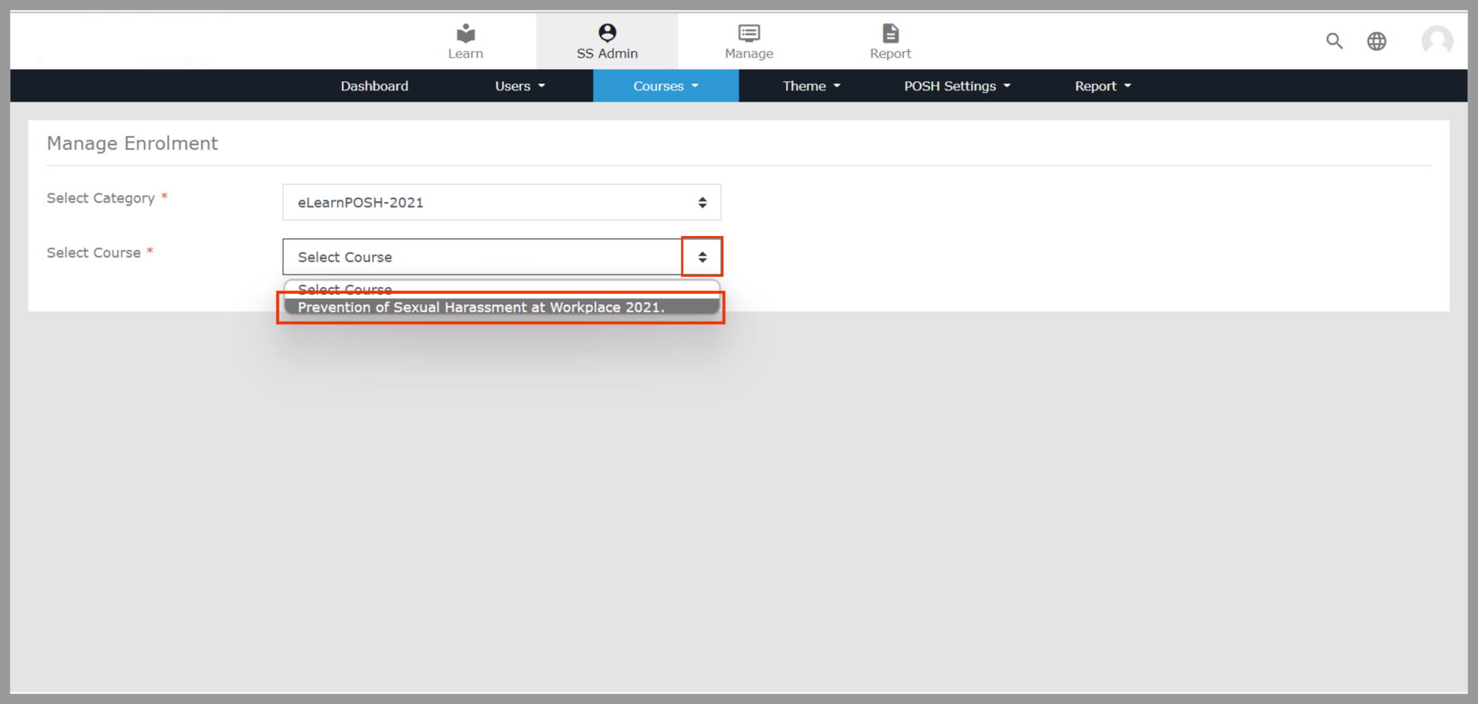Open the Manage section icon

point(748,33)
